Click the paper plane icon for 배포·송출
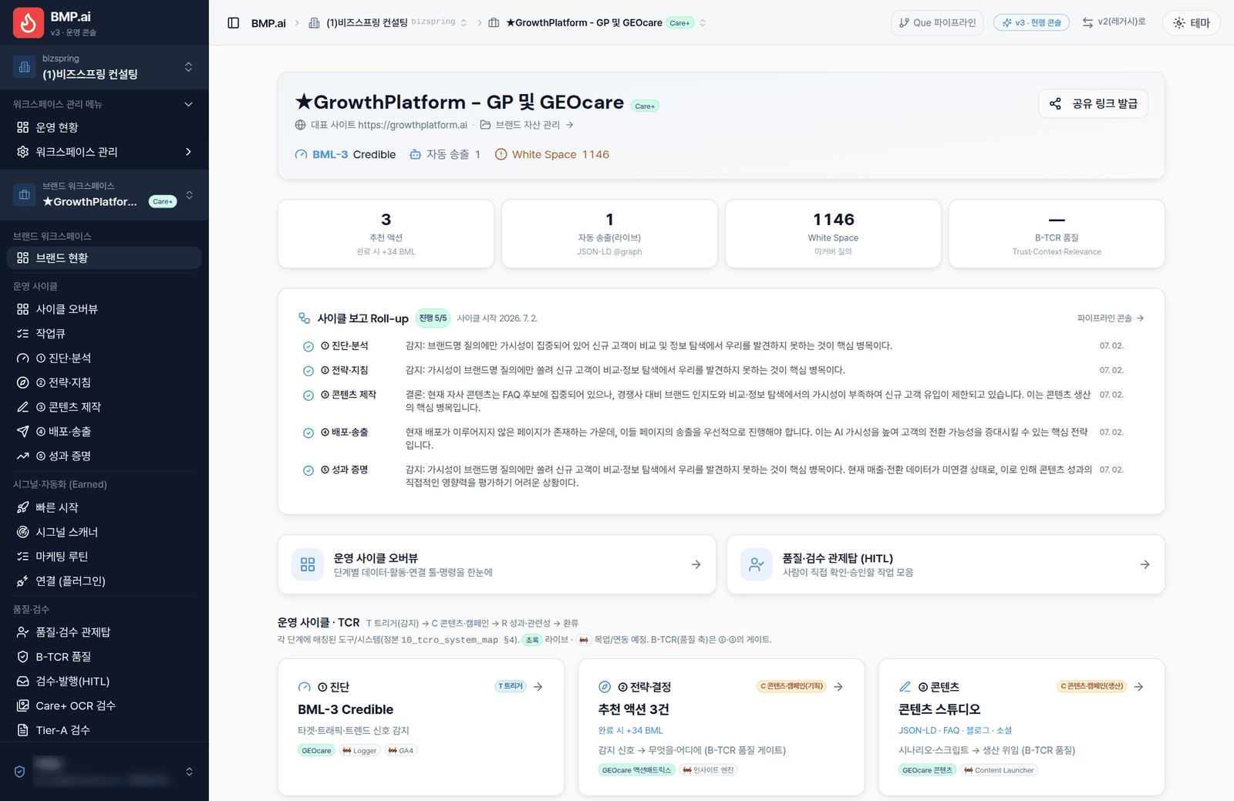Viewport: 1234px width, 801px height. 23,432
